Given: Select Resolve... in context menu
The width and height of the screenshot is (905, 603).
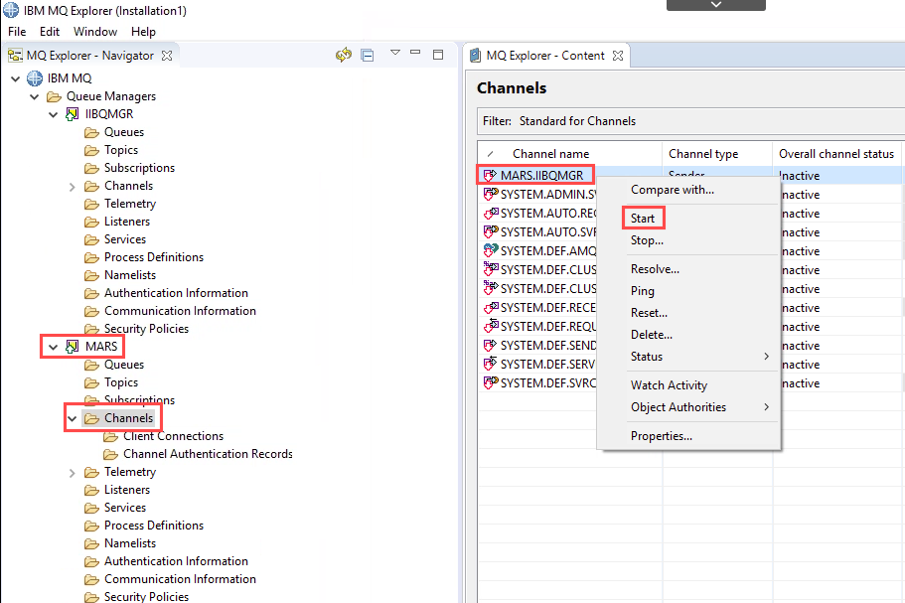Looking at the screenshot, I should 655,269.
